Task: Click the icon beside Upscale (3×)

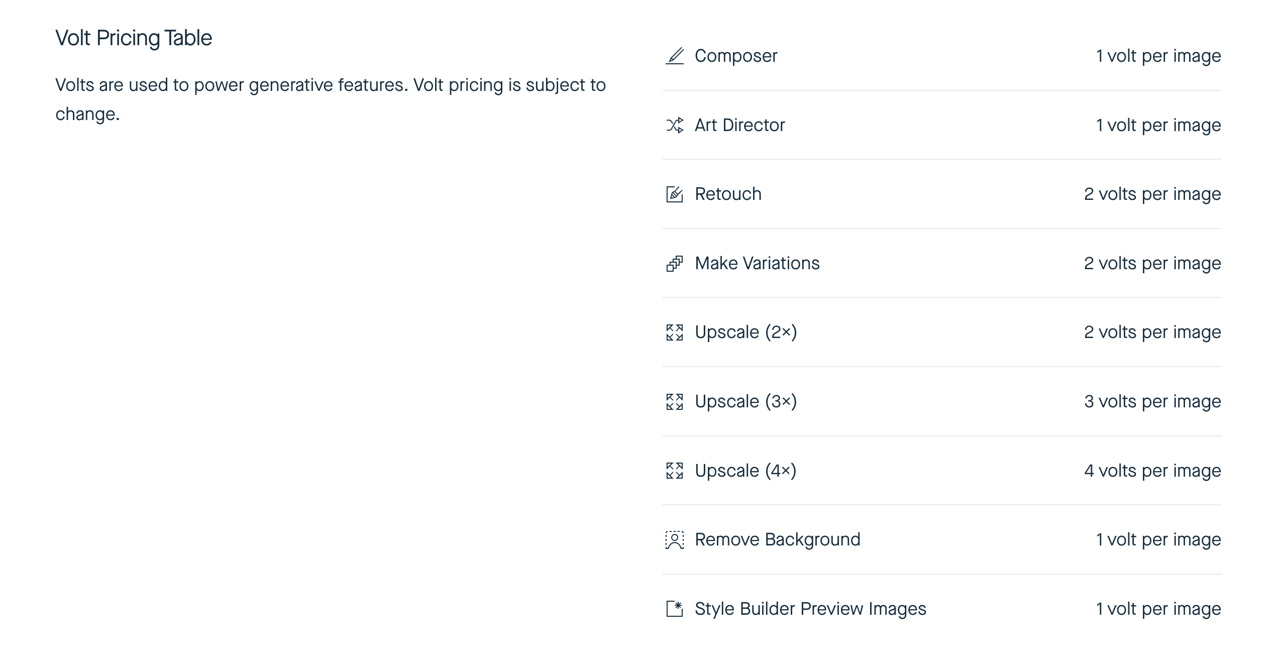Action: coord(675,402)
